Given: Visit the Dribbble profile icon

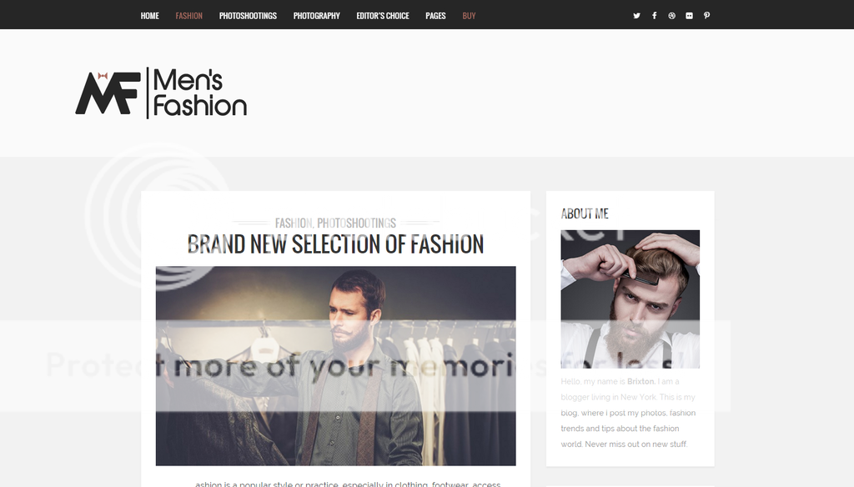Looking at the screenshot, I should tap(671, 16).
